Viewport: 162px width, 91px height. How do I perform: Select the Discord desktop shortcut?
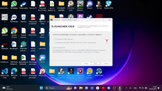click(x=90, y=5)
